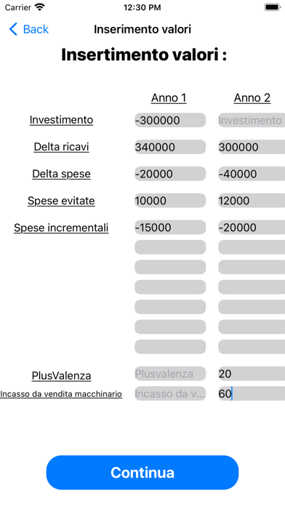Select the Anno 1 Incasso da vendita field
Screen dimensions: 285x506
pos(170,393)
